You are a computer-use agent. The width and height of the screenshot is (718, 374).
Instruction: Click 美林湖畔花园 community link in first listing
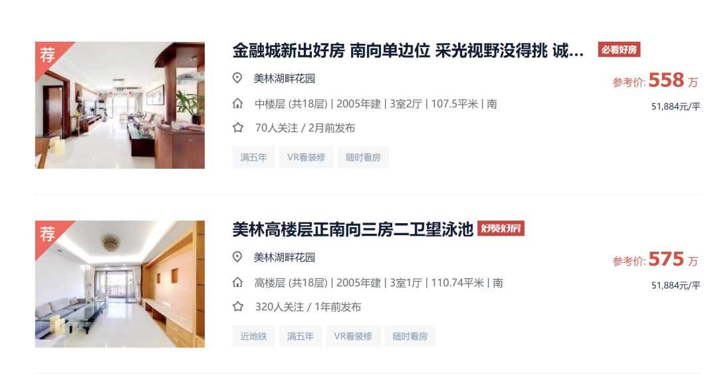[x=285, y=78]
